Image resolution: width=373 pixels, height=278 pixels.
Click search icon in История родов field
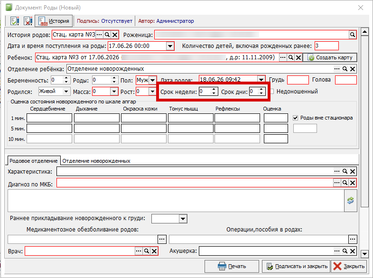[107, 35]
